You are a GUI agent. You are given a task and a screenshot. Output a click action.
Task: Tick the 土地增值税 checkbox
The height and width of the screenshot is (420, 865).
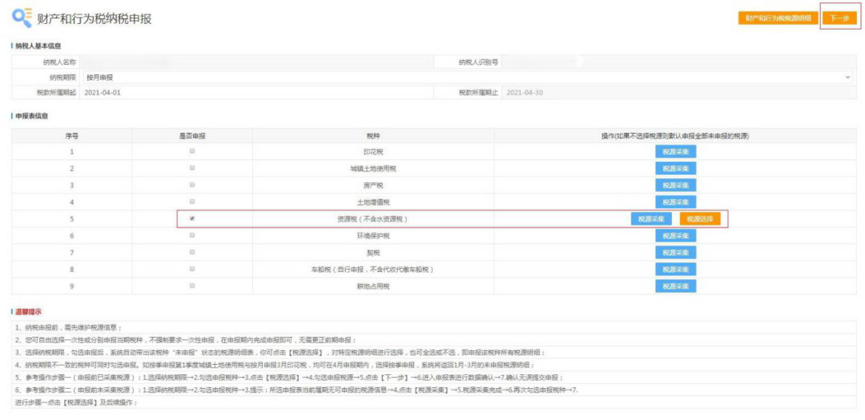coord(192,202)
